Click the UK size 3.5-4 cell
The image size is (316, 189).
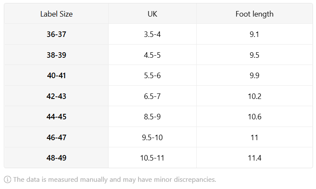point(152,34)
